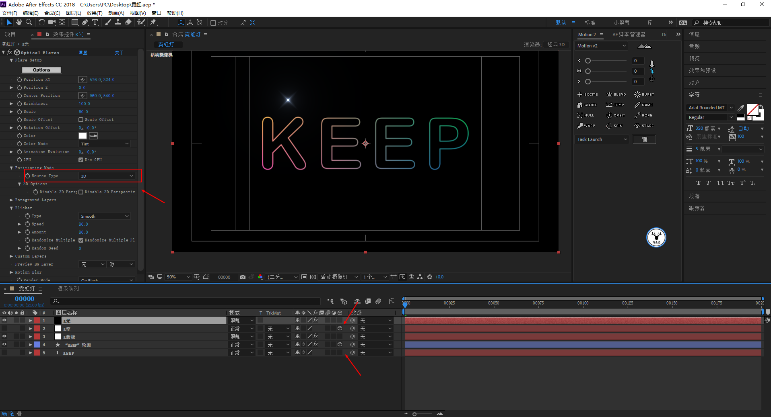Select the Rotation tool
Screen dimensions: 771x417
point(41,22)
